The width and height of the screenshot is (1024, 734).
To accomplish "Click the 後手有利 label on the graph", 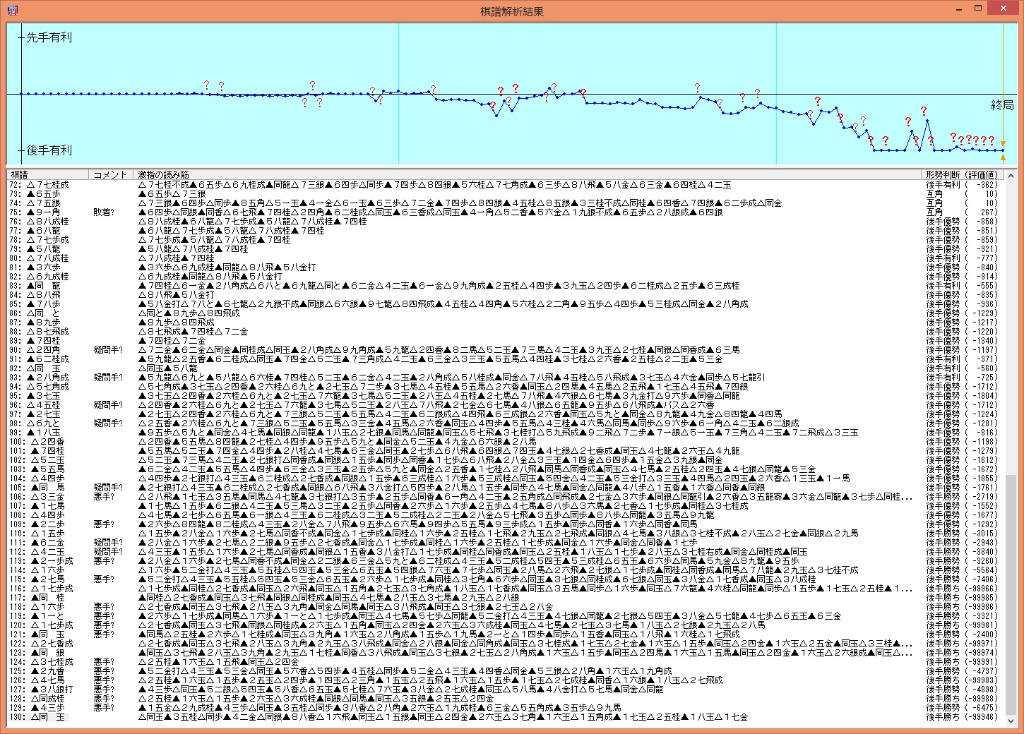I will [x=49, y=150].
